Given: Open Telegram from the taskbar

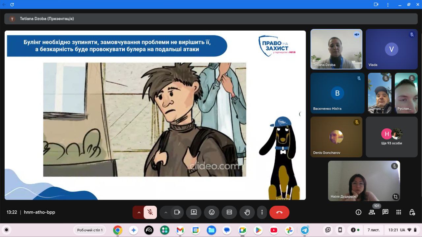Looking at the screenshot, I should (x=305, y=230).
